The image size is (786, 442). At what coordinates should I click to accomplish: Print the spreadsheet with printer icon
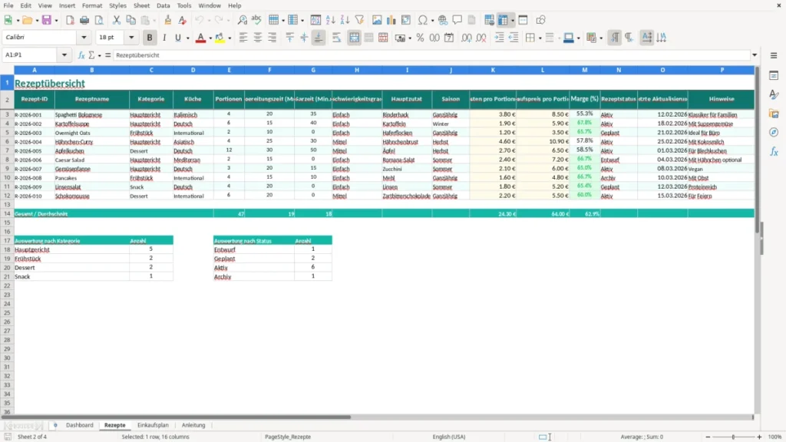(84, 20)
